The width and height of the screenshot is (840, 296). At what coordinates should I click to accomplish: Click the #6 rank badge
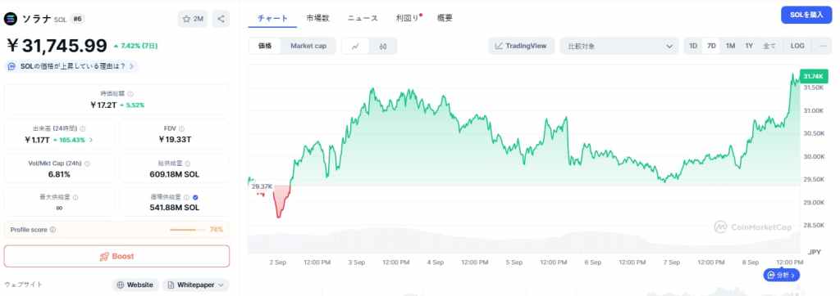[77, 20]
